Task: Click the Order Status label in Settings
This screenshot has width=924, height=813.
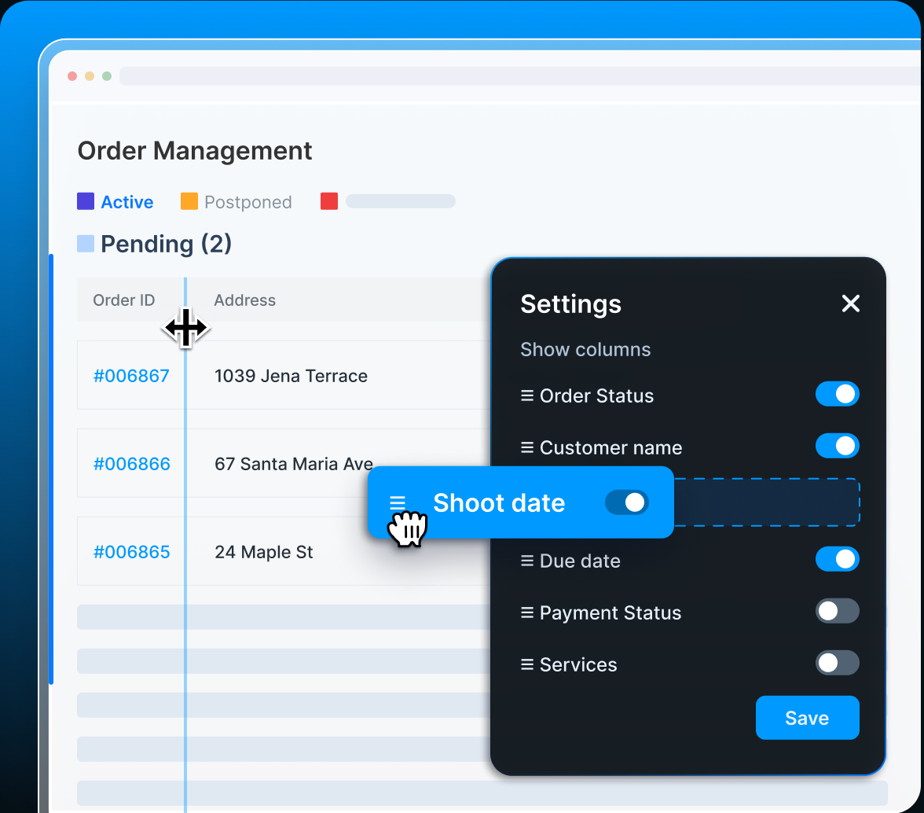Action: point(597,395)
